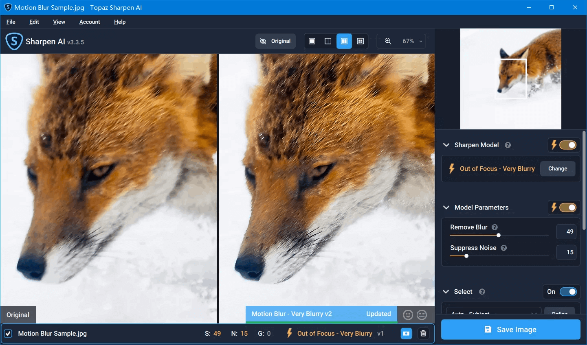This screenshot has height=345, width=587.
Task: Click the navigator preview thumbnail
Action: 510,79
